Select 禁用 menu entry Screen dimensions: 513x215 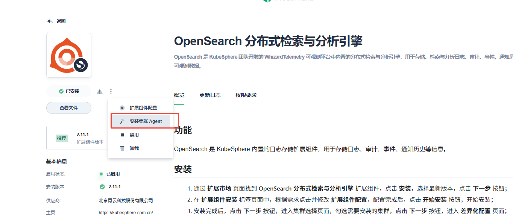point(140,135)
